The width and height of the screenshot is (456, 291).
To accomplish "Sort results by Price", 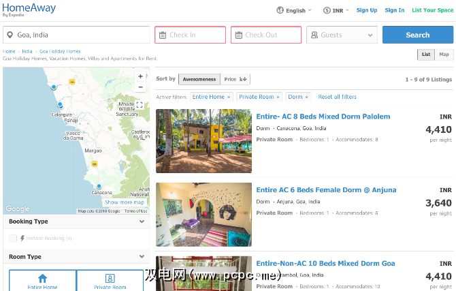I will (x=235, y=79).
